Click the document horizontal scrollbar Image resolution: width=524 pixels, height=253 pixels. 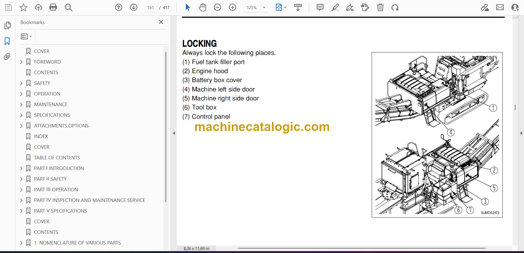361,248
